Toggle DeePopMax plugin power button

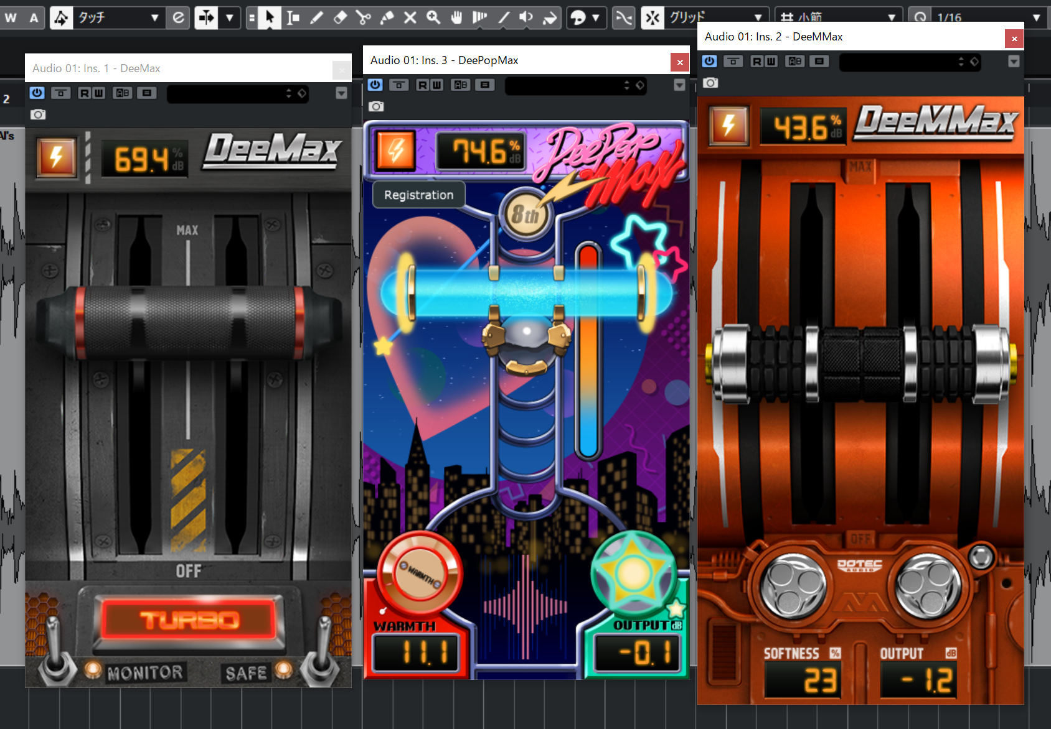click(x=375, y=85)
